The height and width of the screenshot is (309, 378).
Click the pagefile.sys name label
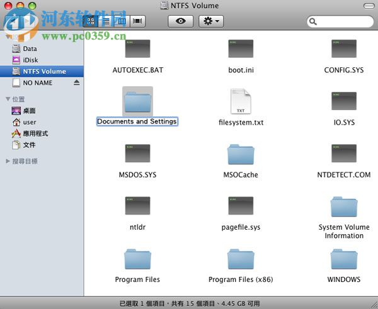click(241, 227)
